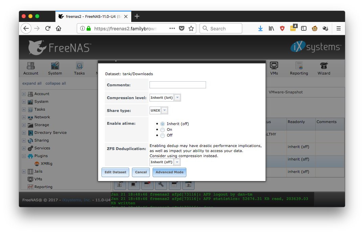Select XMRig plugin in the tree

pyautogui.click(x=46, y=164)
